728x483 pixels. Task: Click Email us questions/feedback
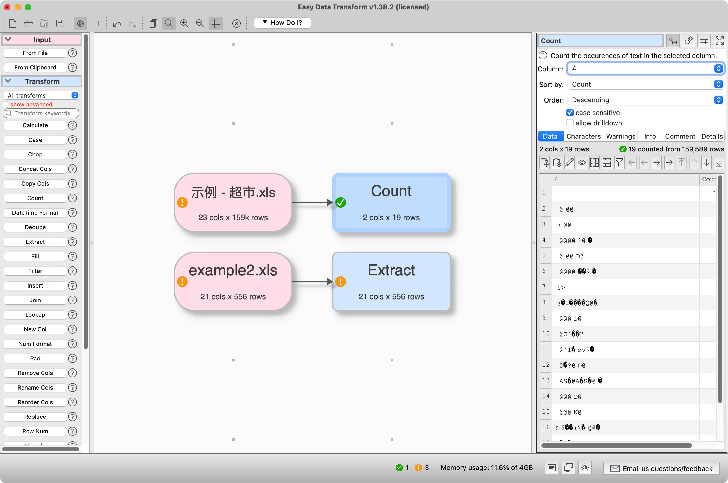[661, 468]
